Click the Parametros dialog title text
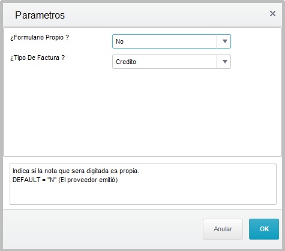Viewport: 285px width, 251px height. [x=40, y=15]
